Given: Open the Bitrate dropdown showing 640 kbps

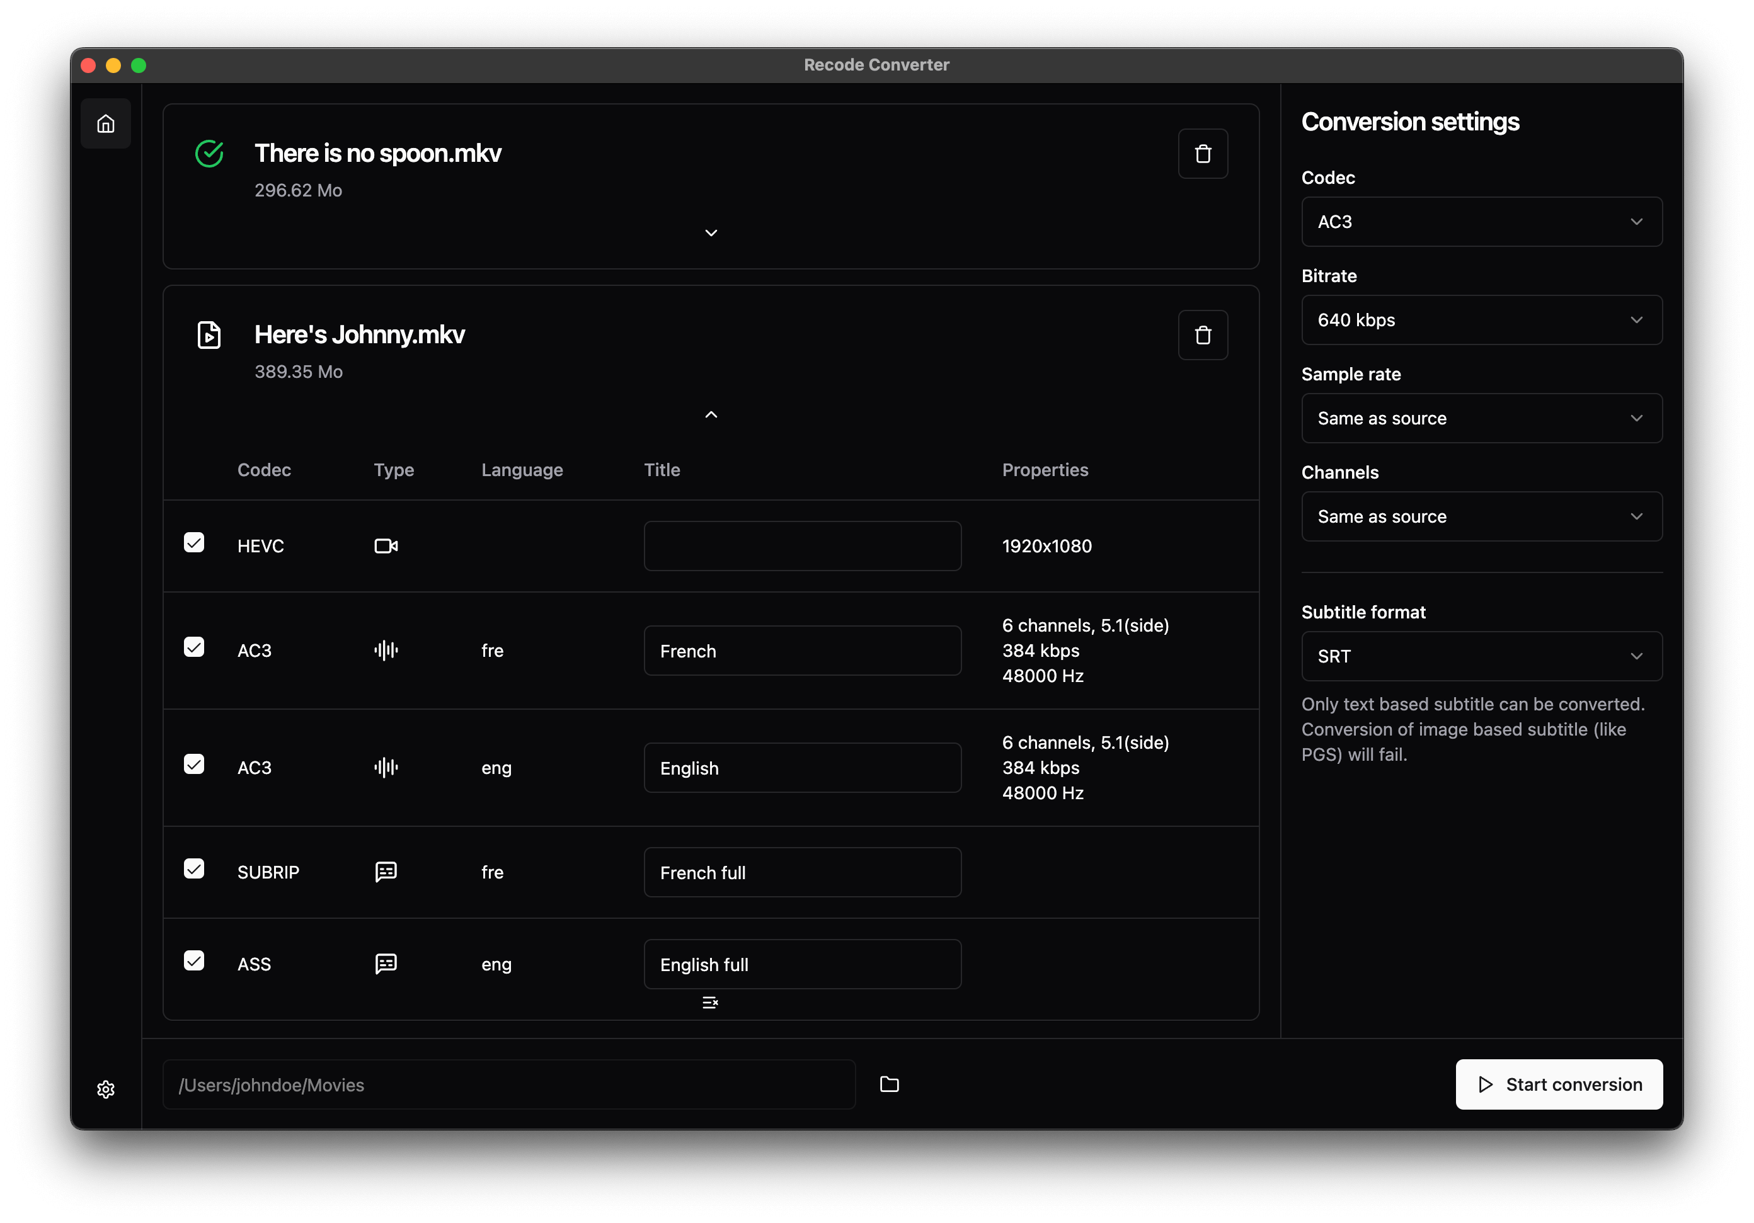Looking at the screenshot, I should click(1481, 320).
